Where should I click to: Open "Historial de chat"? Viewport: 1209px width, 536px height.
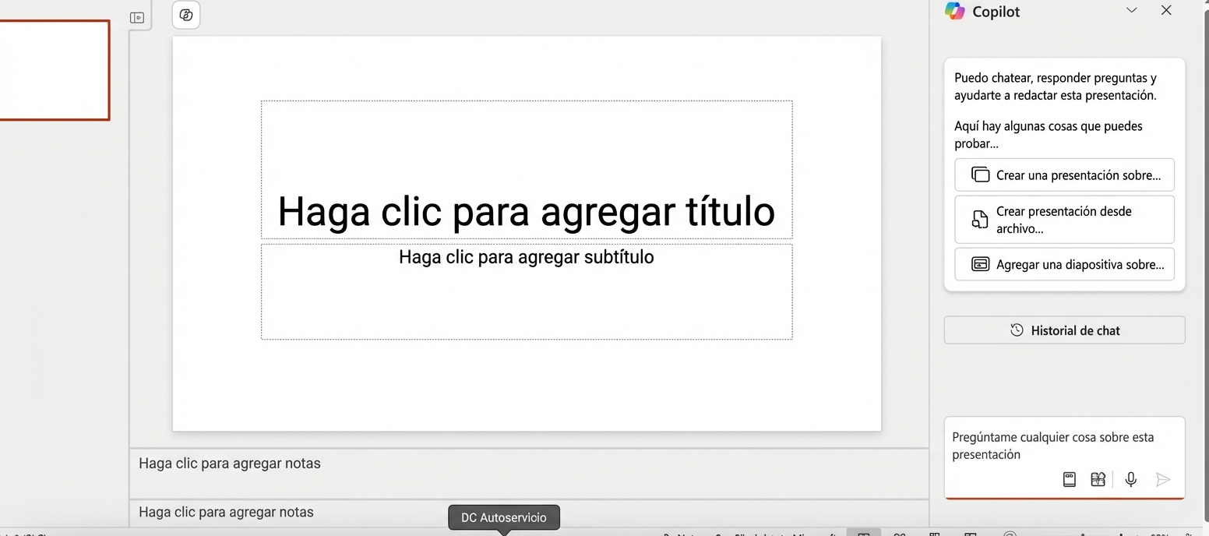(1064, 330)
